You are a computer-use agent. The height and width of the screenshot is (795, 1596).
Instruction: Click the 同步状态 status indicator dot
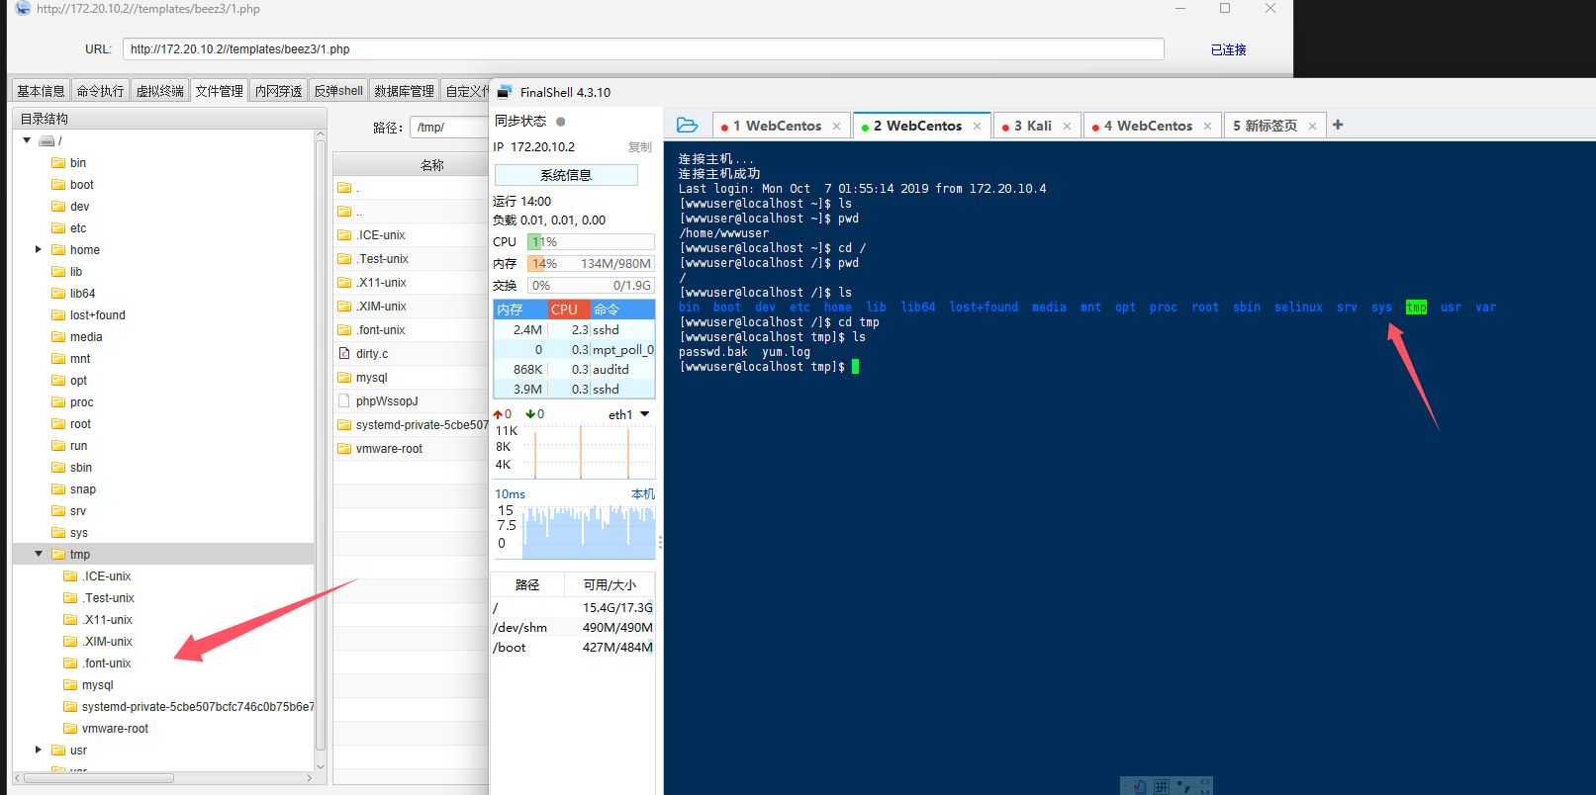coord(560,122)
